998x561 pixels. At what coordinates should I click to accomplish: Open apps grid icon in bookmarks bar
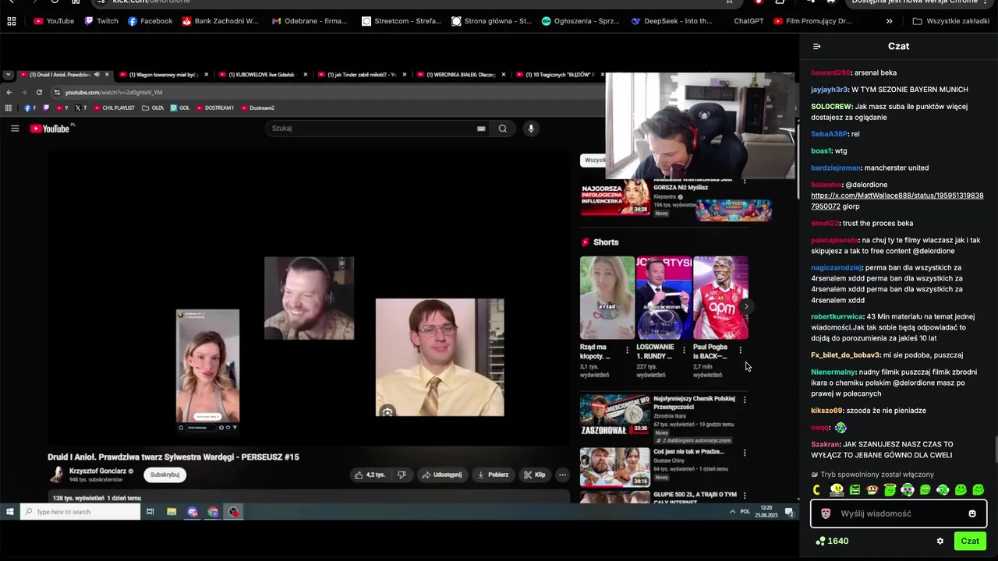12,21
